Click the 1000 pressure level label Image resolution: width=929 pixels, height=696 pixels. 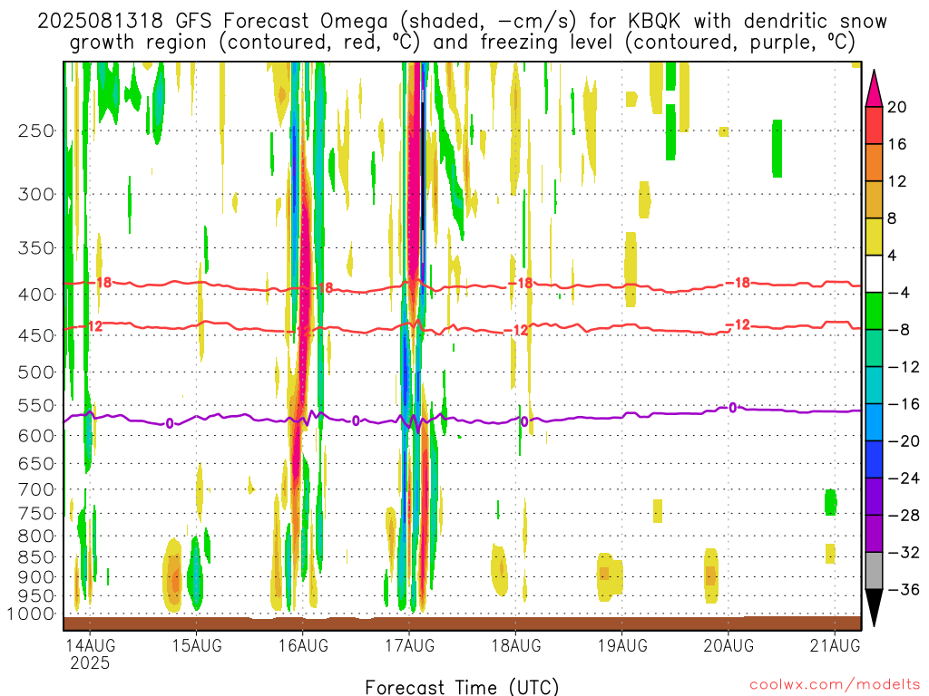[x=31, y=614]
